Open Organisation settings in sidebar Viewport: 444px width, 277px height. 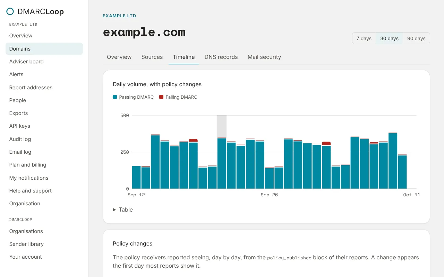[x=44, y=204]
